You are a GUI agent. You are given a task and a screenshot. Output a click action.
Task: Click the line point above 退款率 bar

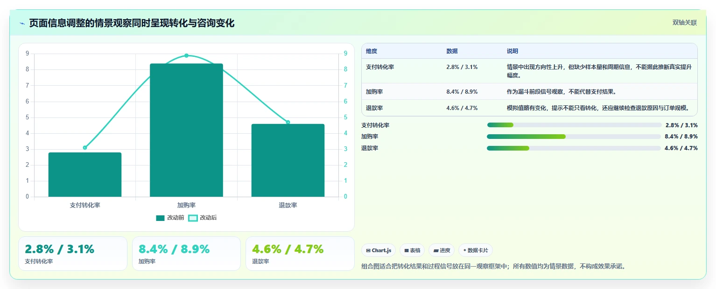[288, 122]
